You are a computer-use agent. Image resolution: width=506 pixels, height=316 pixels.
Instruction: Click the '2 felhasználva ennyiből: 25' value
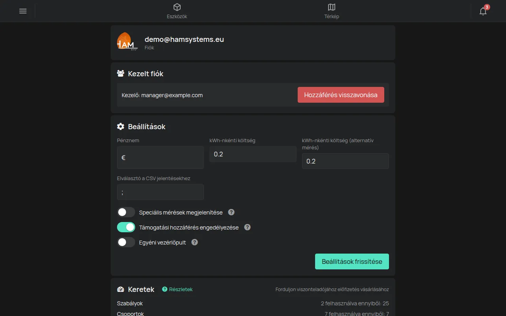tap(355, 303)
